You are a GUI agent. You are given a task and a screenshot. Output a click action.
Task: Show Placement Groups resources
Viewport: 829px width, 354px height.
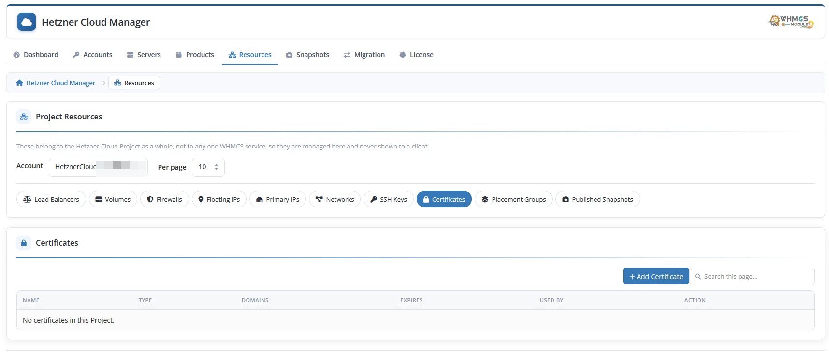513,199
